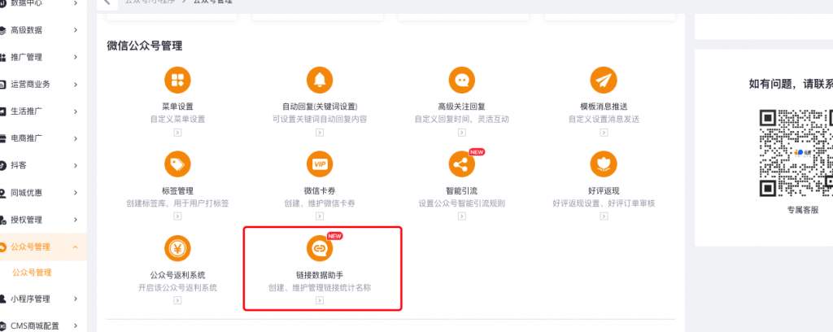Click the 运营商业务 sidebar icon
Viewport: 833px width, 332px height.
(x=2, y=85)
